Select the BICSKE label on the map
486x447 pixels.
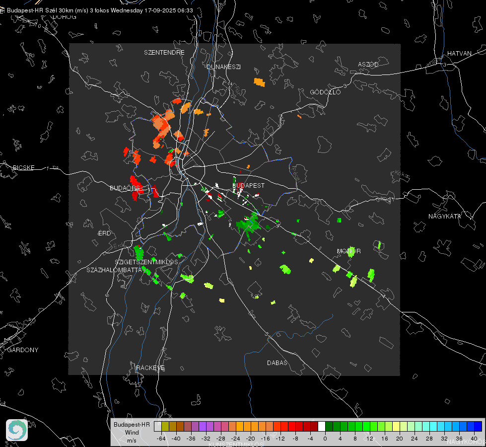[23, 167]
